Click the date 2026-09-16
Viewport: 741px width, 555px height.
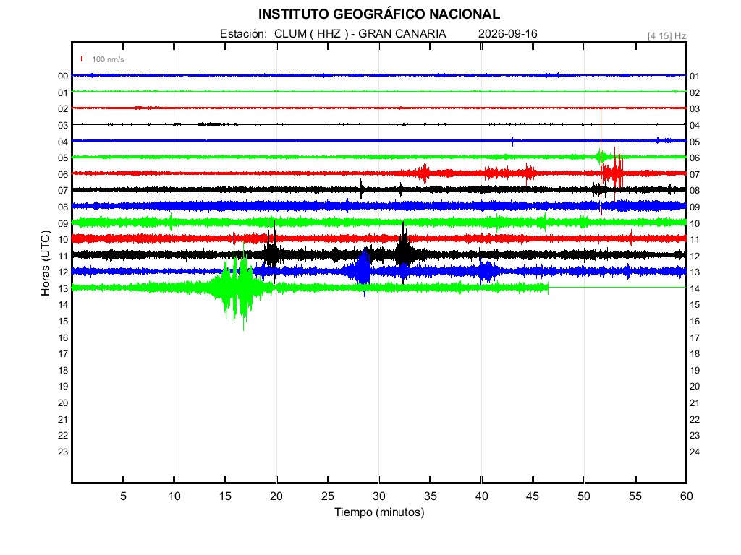pyautogui.click(x=507, y=33)
